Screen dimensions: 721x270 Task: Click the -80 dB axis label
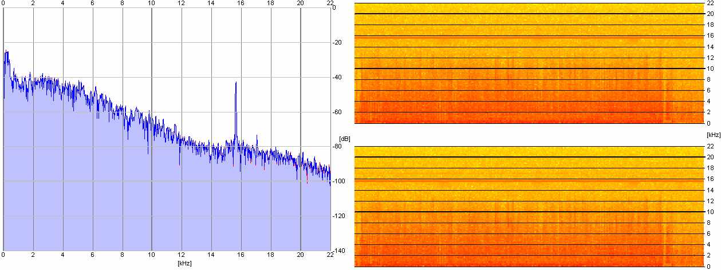(x=338, y=147)
